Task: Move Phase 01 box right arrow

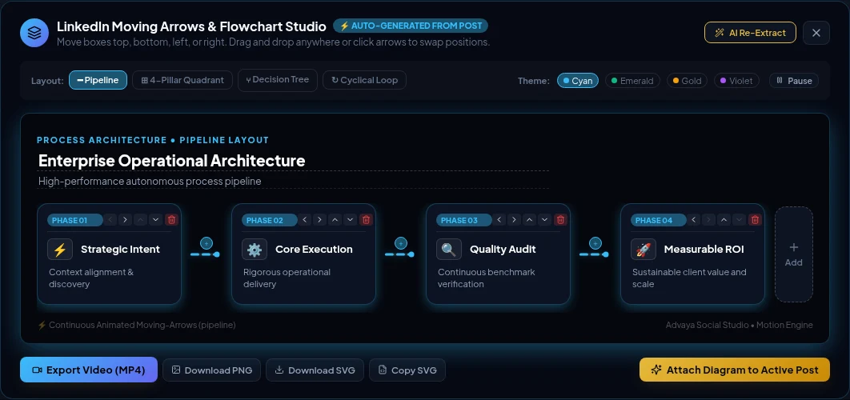Action: (x=125, y=219)
